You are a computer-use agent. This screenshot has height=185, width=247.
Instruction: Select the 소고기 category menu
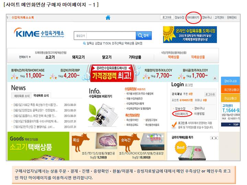[50, 57]
